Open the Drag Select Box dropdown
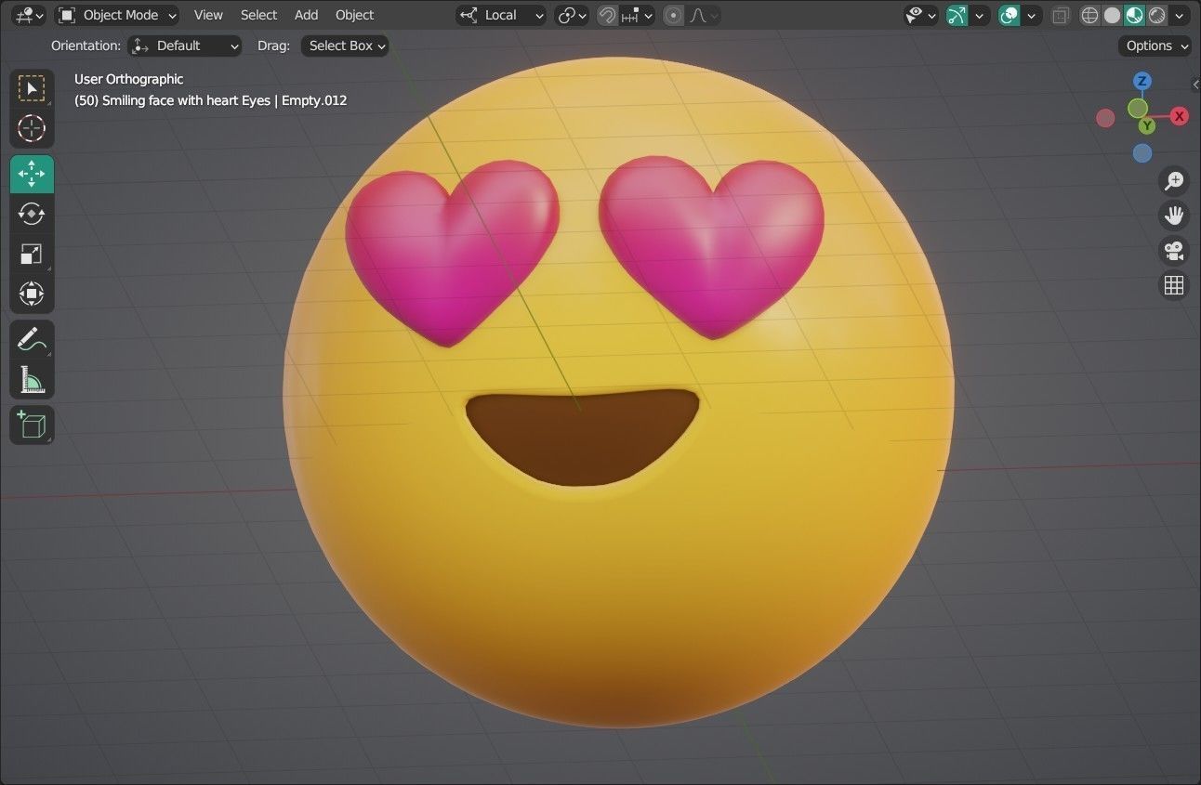1201x785 pixels. click(345, 46)
